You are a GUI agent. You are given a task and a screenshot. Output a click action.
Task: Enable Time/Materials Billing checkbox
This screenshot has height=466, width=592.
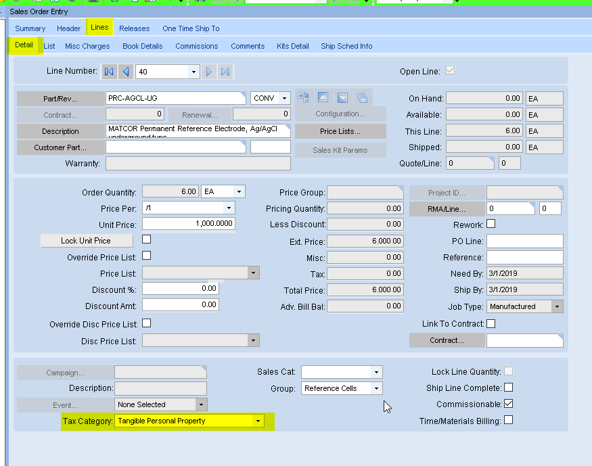[x=509, y=420]
